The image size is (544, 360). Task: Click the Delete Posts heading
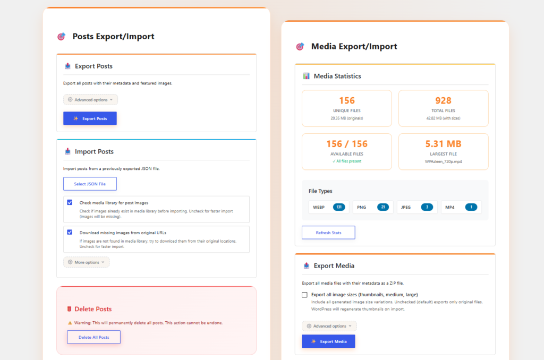(93, 309)
